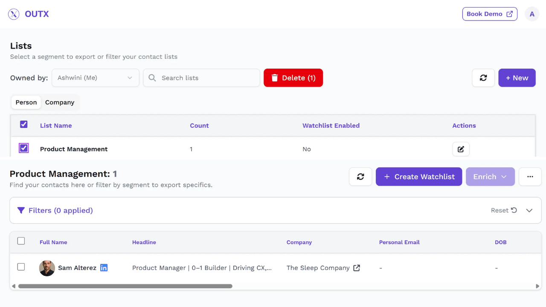
Task: Click the user avatar 'A' icon
Action: [531, 14]
